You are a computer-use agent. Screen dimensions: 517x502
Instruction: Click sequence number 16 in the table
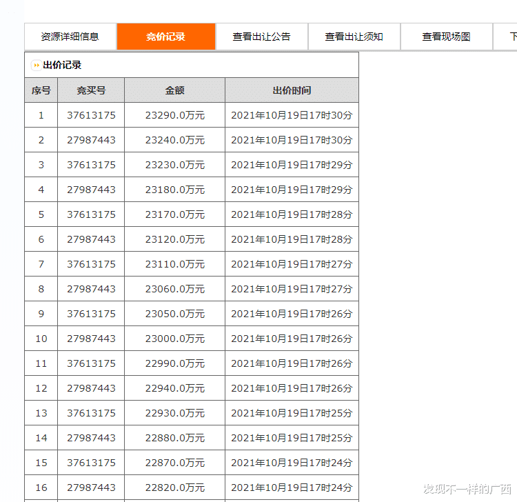41,488
